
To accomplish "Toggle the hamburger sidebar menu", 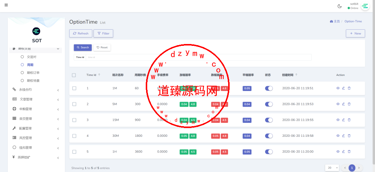I will click(6, 5).
